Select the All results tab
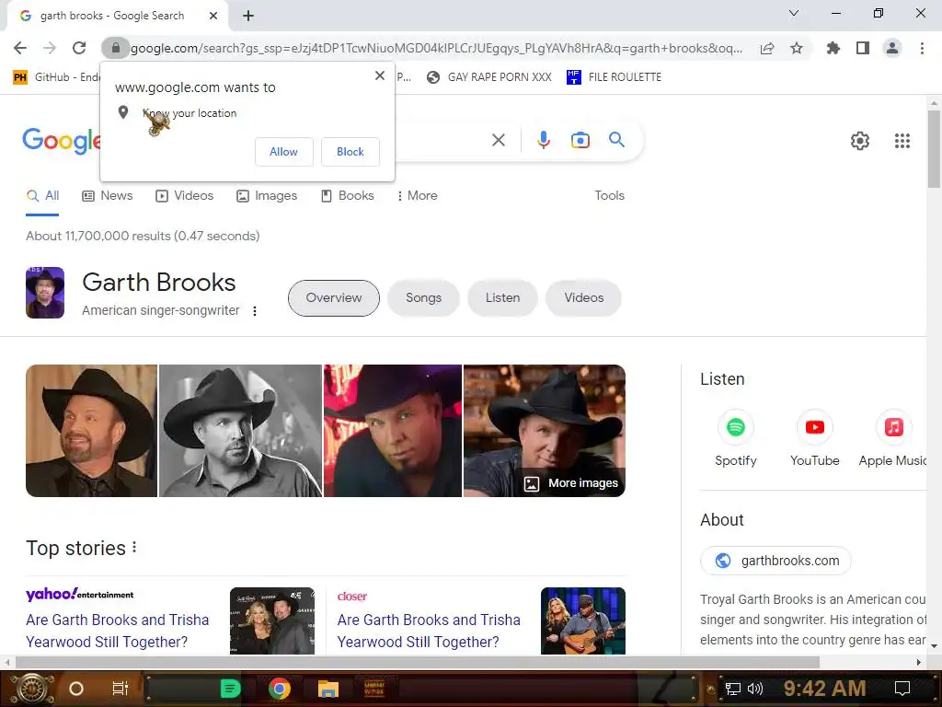 pos(42,195)
